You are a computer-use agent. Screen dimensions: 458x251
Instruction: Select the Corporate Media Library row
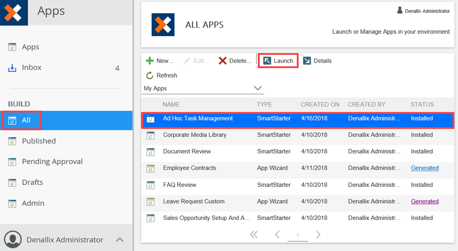(195, 135)
